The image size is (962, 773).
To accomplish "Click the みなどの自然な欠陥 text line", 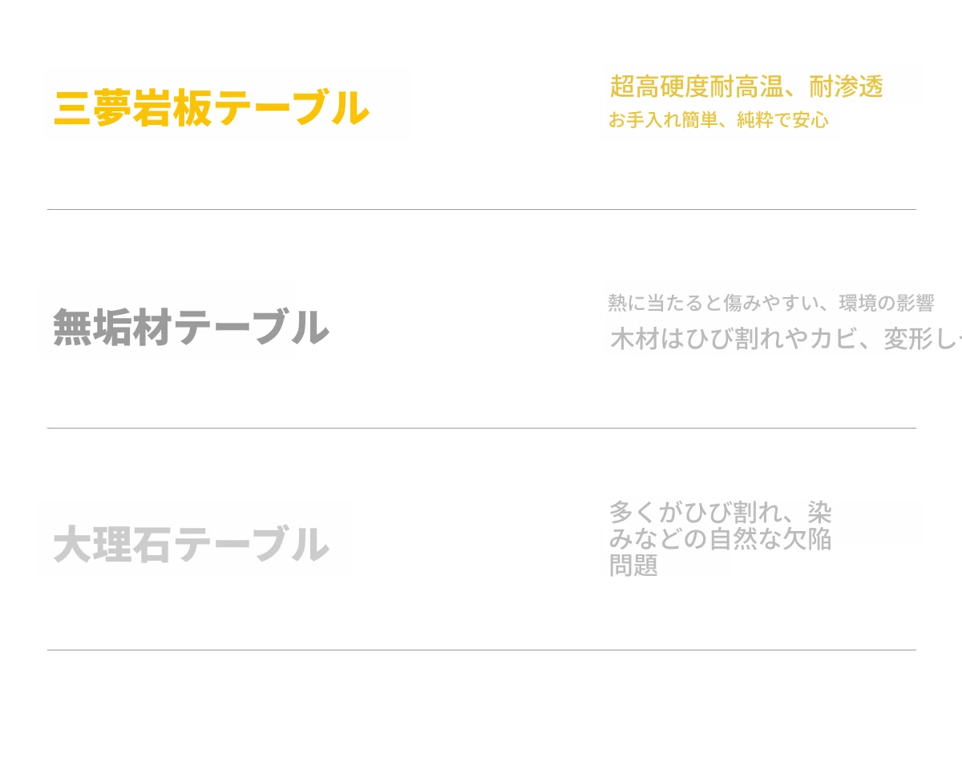I will pos(721,538).
